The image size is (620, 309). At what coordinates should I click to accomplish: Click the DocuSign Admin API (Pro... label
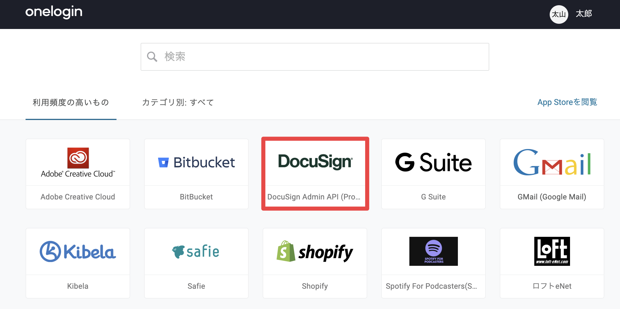pos(314,197)
